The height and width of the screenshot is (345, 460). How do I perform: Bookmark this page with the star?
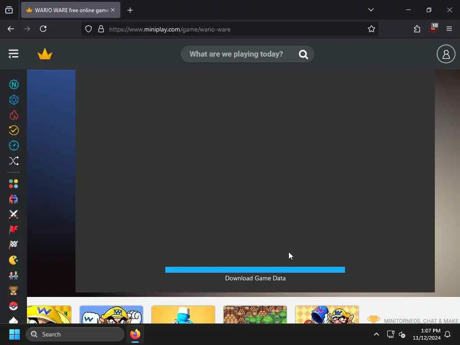[372, 29]
